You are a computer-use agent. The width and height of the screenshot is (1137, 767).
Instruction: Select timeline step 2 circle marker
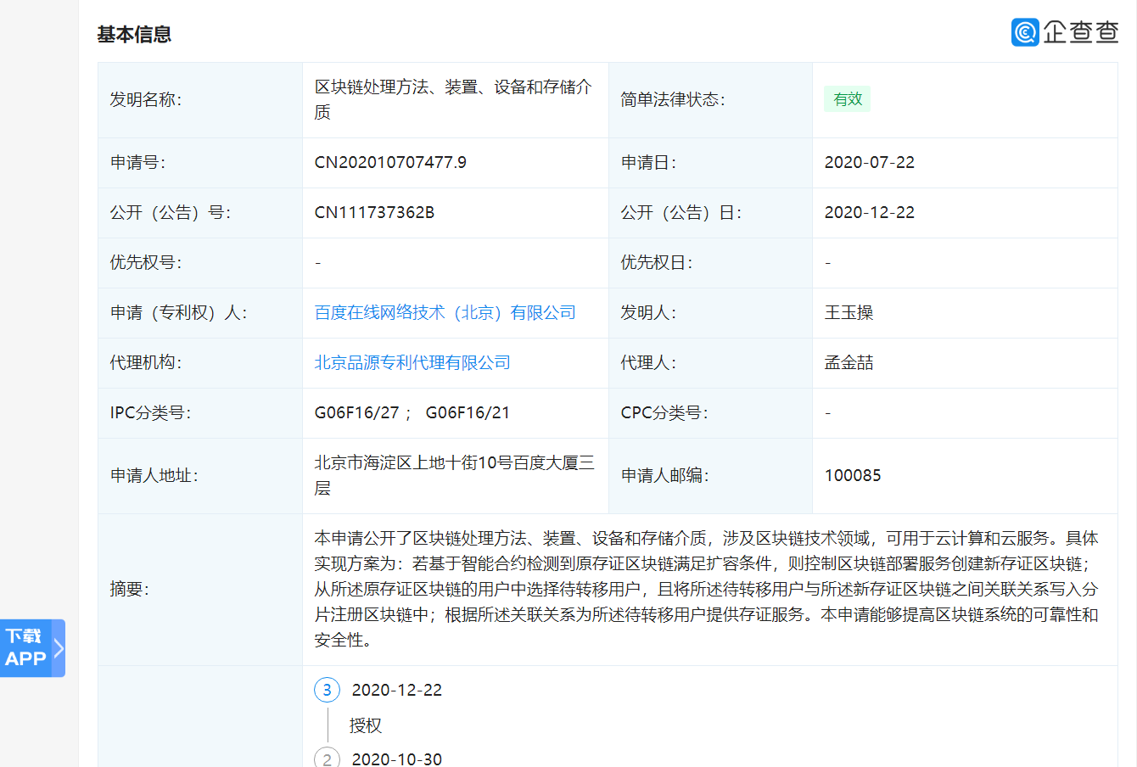pyautogui.click(x=327, y=758)
